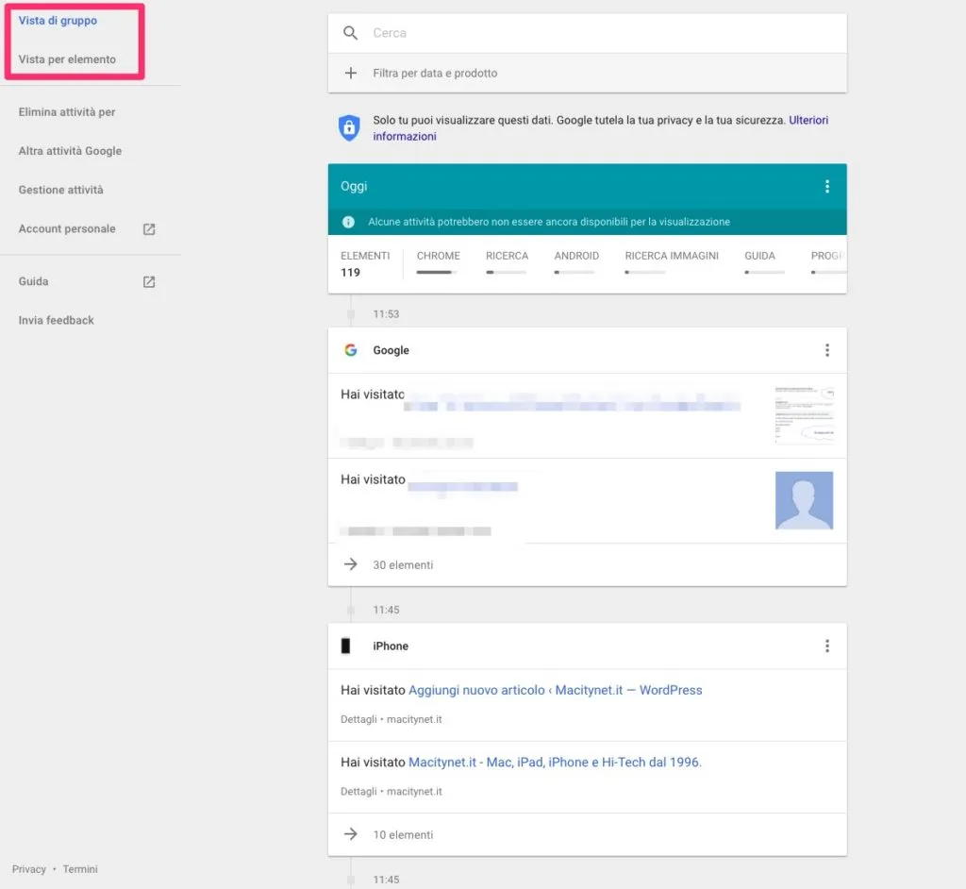
Task: Switch to Vista per elemento
Action: (x=67, y=59)
